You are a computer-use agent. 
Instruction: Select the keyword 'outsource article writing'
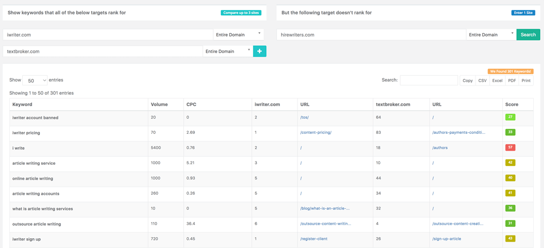36,224
